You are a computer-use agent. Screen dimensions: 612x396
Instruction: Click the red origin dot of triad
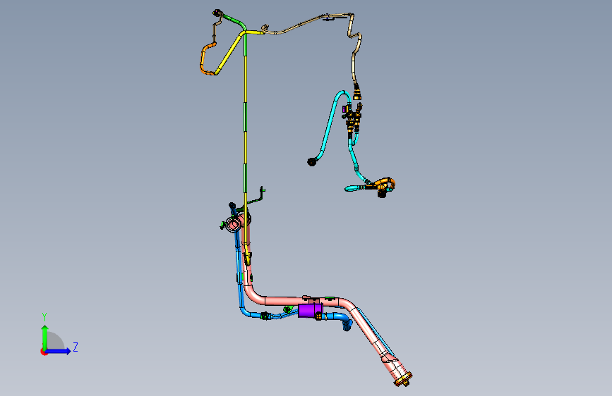click(44, 352)
